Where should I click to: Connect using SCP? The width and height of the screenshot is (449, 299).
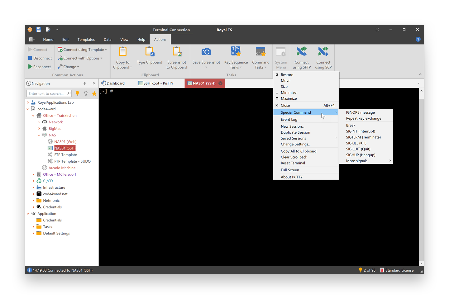[x=323, y=58]
